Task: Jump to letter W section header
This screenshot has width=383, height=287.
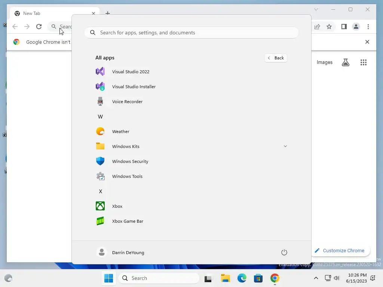Action: (x=100, y=117)
